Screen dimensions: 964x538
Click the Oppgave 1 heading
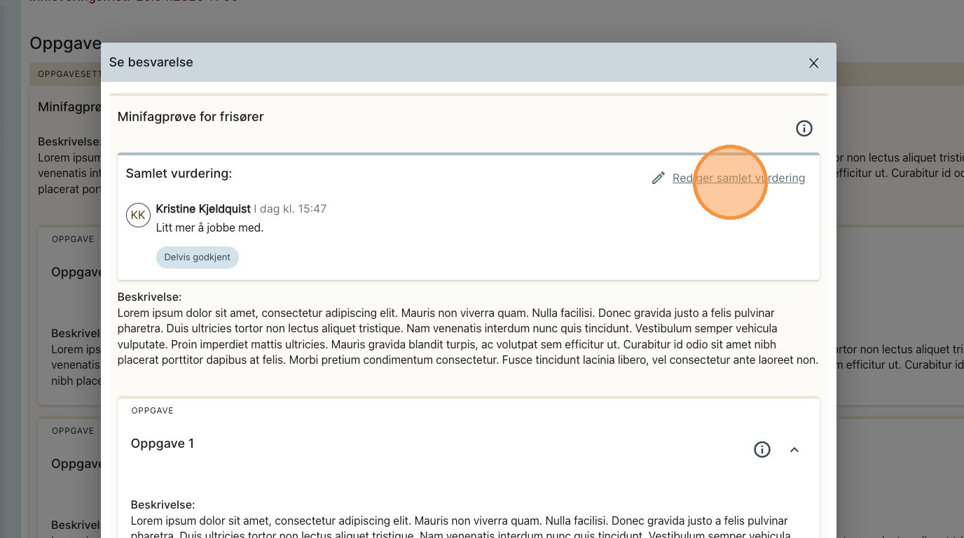coord(163,444)
